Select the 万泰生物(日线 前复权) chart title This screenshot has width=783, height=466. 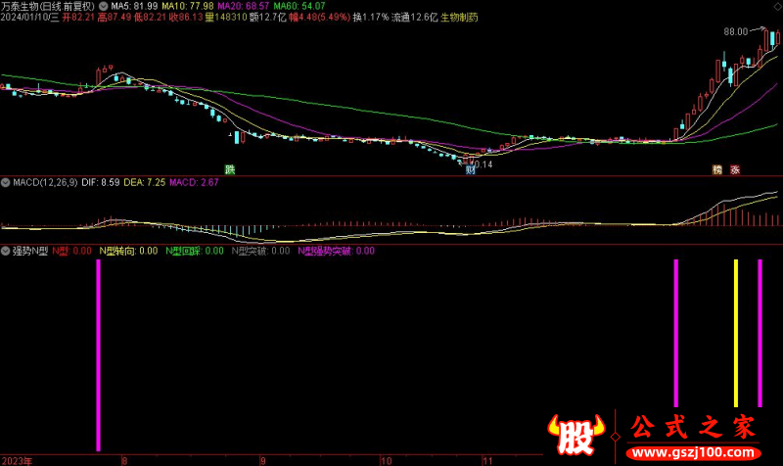point(47,7)
